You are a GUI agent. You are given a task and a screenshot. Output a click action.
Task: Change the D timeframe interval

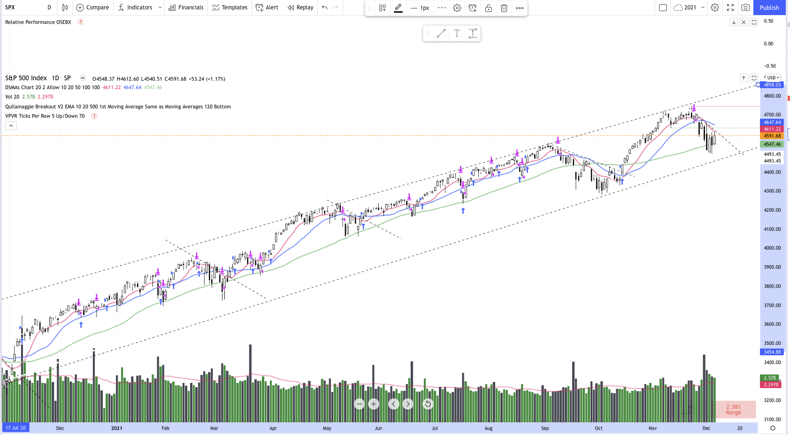point(49,8)
